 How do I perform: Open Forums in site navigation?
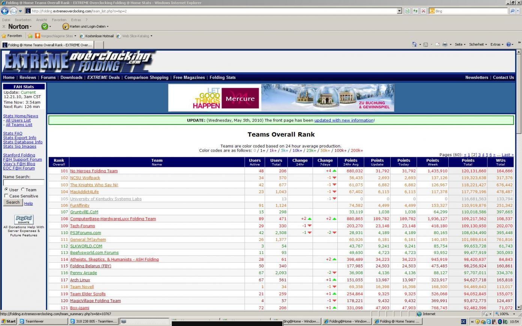(48, 77)
